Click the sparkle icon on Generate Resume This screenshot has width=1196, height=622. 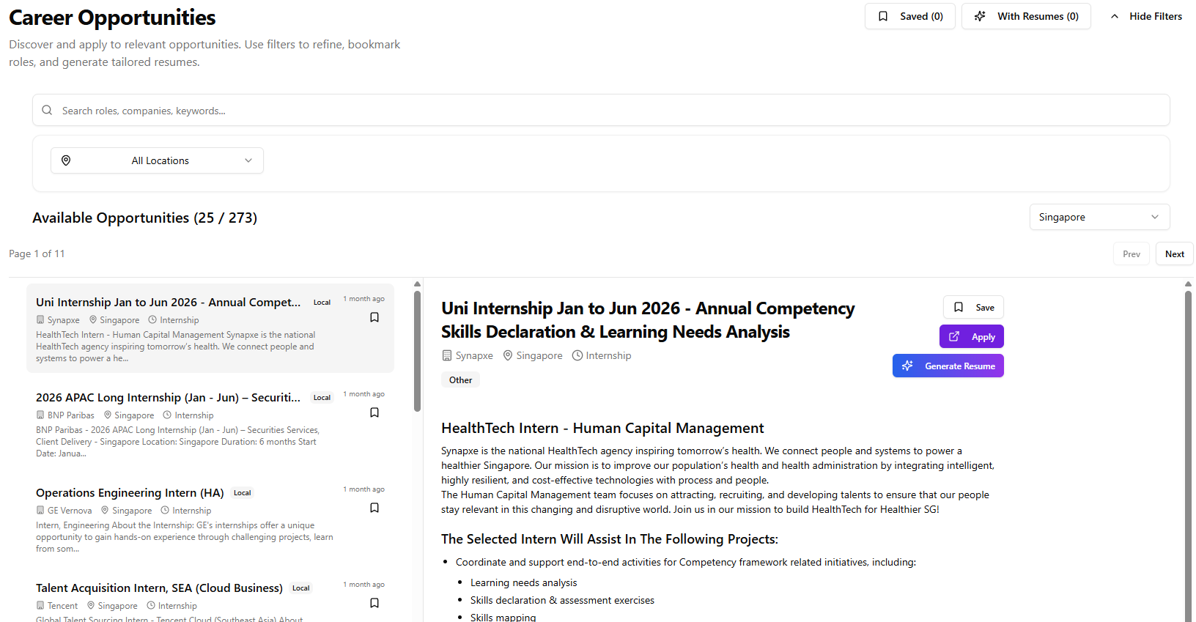tap(907, 366)
